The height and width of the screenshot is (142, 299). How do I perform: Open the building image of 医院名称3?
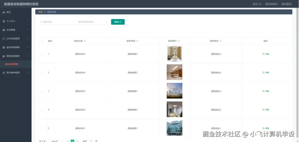coord(174,91)
